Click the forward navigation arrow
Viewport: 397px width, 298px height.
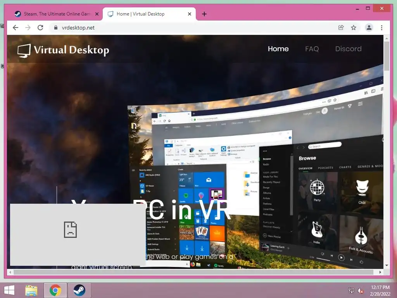pyautogui.click(x=28, y=28)
